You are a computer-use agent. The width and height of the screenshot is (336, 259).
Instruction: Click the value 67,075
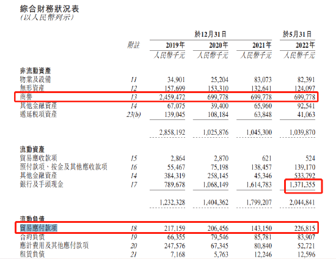(176, 106)
